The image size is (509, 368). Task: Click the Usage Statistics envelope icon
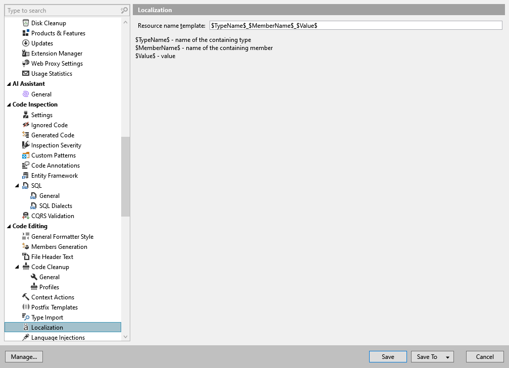pyautogui.click(x=26, y=73)
